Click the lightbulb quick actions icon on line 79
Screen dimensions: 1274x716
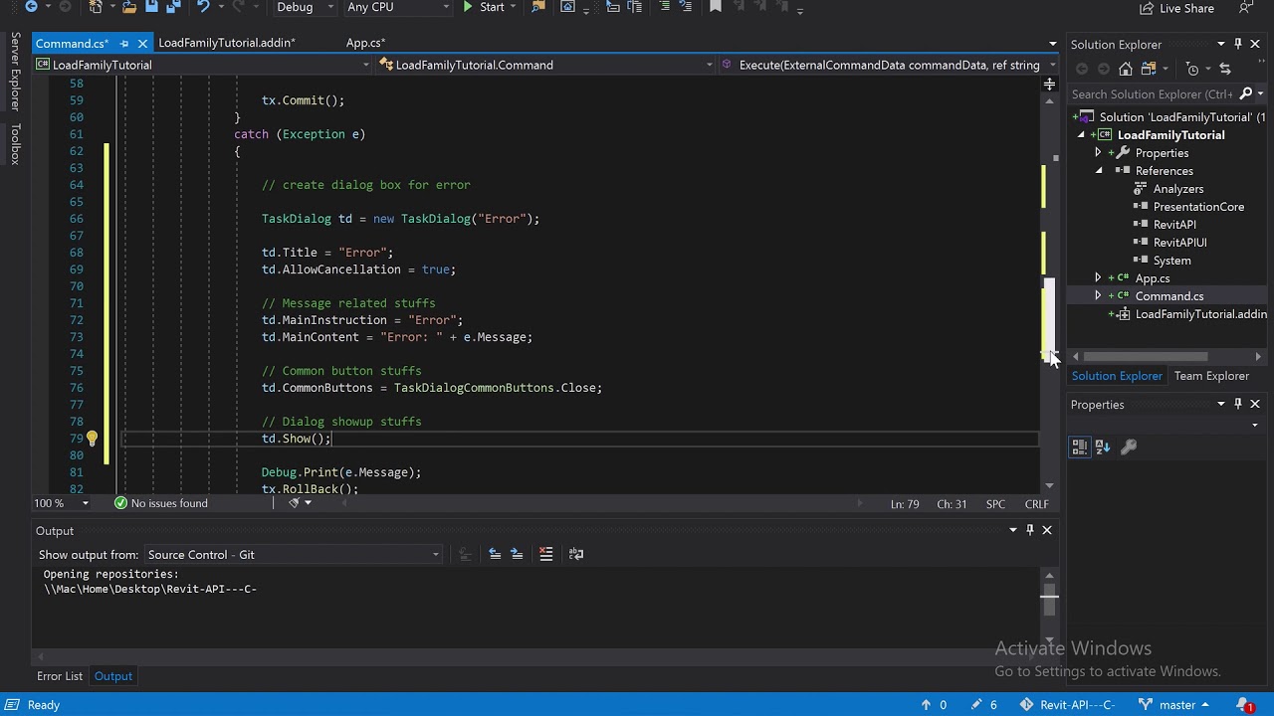[x=92, y=439]
